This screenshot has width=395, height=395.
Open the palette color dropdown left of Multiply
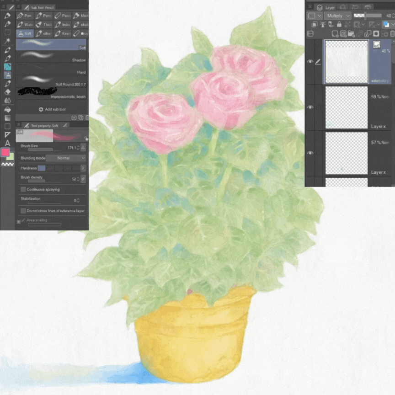pyautogui.click(x=315, y=16)
